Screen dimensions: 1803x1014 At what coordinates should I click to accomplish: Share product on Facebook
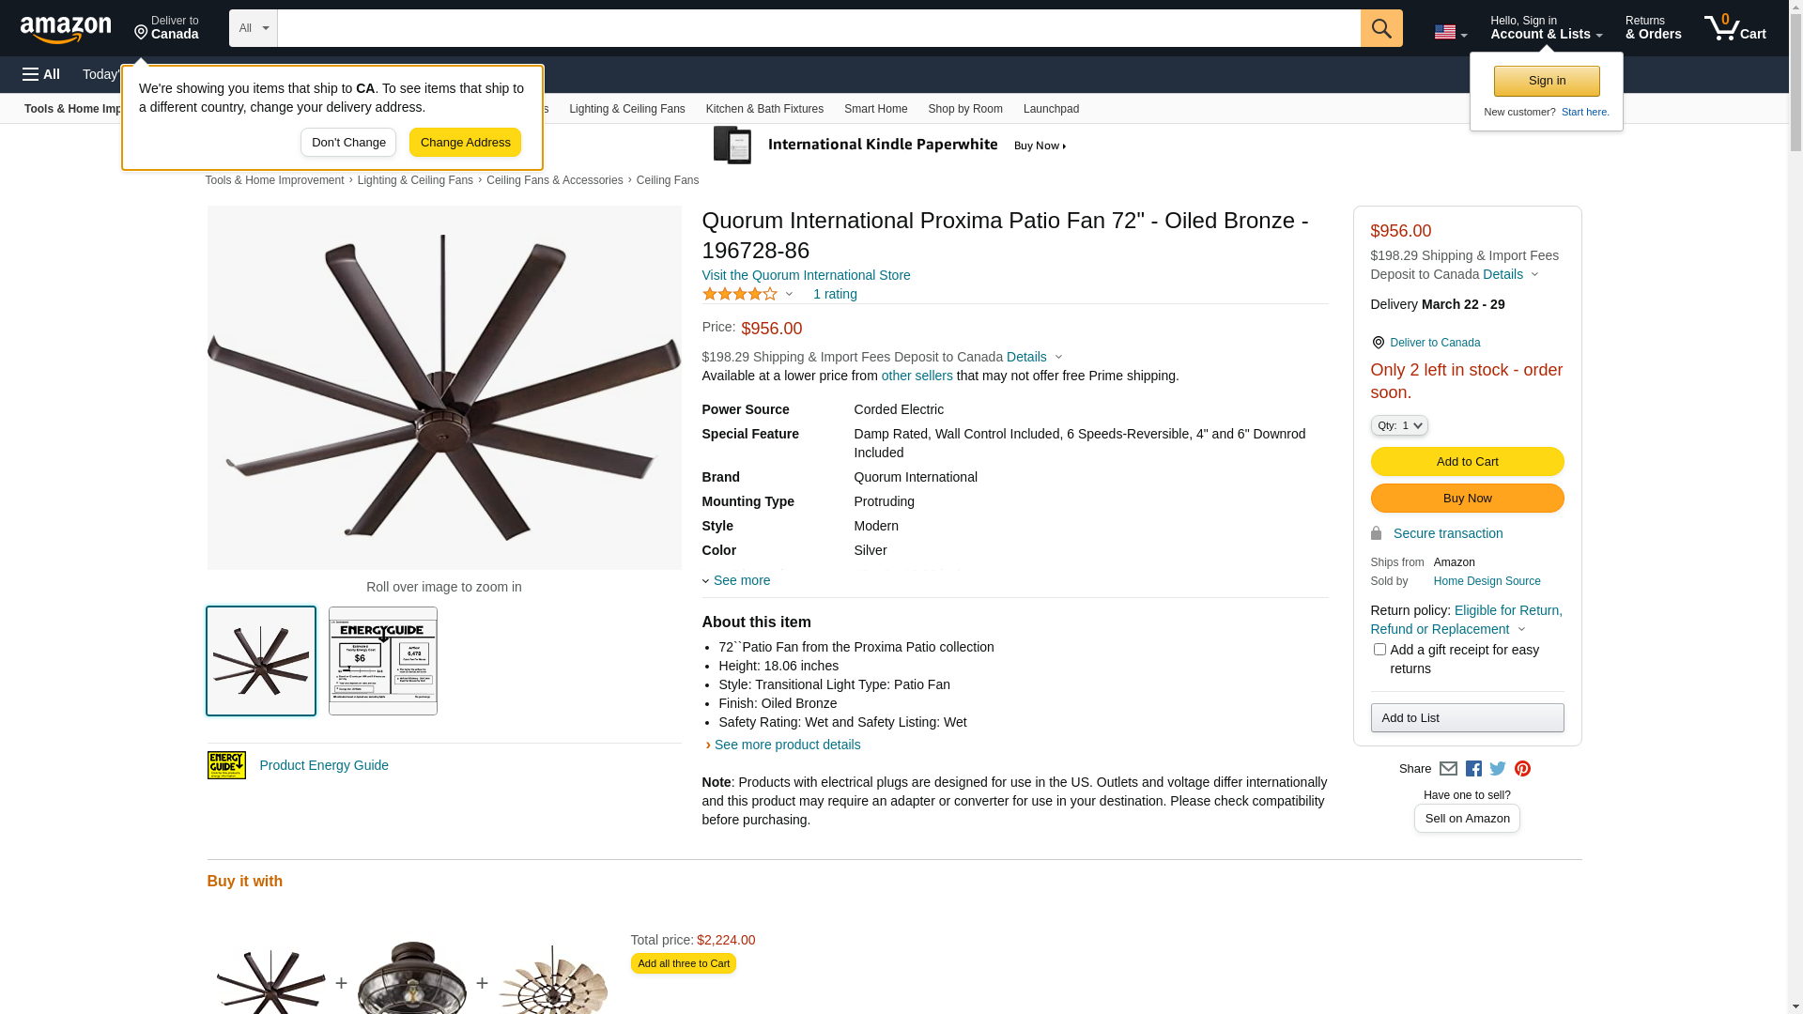pos(1473,769)
